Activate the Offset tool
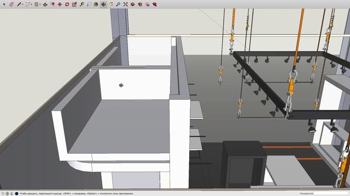The image size is (350, 196). coord(52,4)
